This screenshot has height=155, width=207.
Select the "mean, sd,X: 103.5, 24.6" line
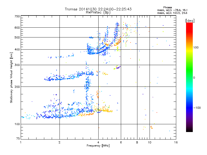[172, 13]
